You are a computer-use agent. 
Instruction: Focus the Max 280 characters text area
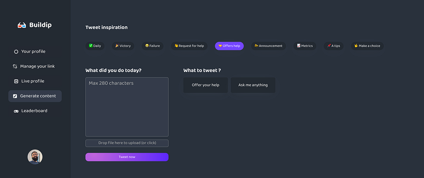(127, 107)
